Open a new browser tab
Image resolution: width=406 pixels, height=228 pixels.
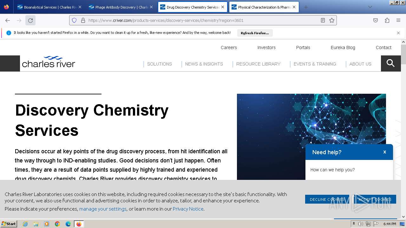click(x=306, y=7)
